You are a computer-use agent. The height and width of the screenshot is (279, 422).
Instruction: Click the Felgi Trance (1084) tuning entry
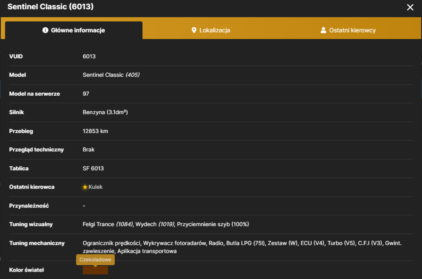click(x=108, y=224)
